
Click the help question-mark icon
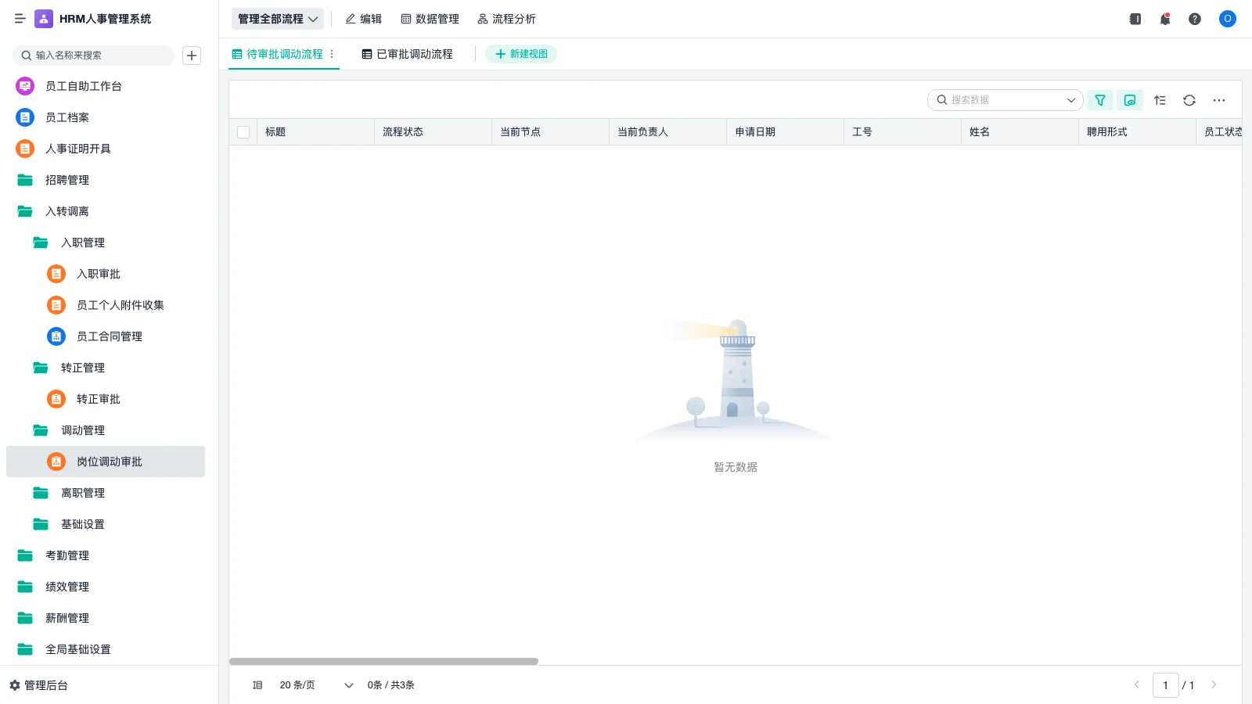(x=1195, y=19)
